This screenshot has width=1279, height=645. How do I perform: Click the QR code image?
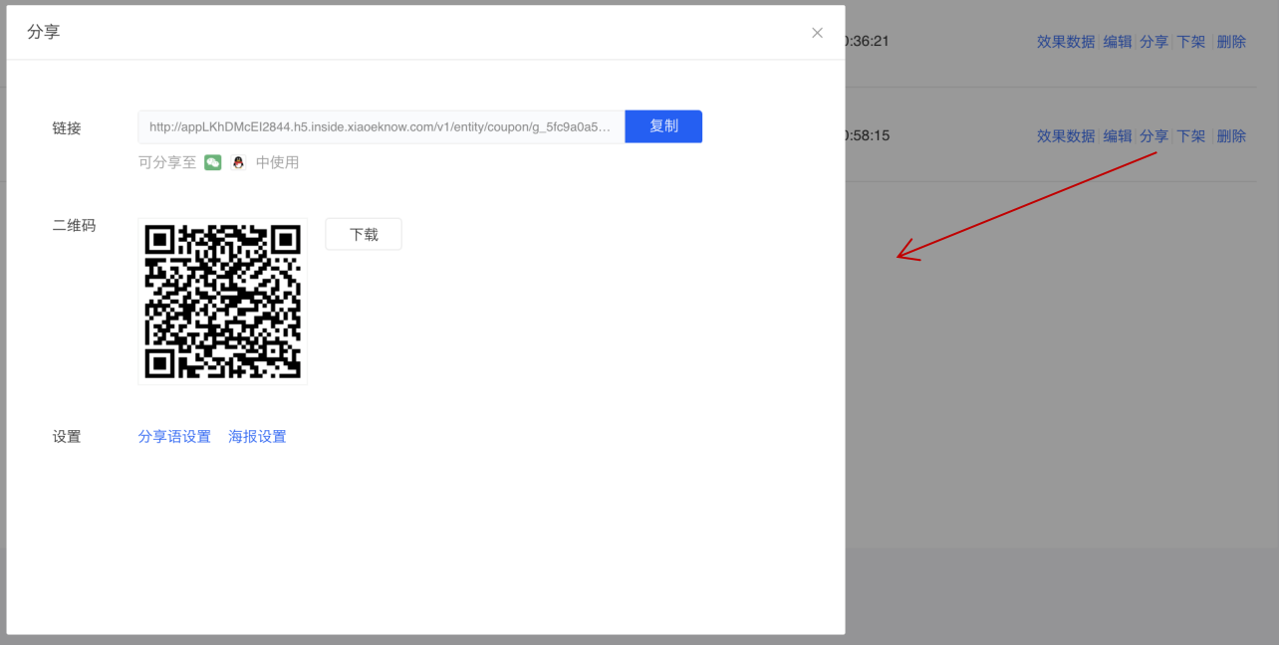coord(223,302)
